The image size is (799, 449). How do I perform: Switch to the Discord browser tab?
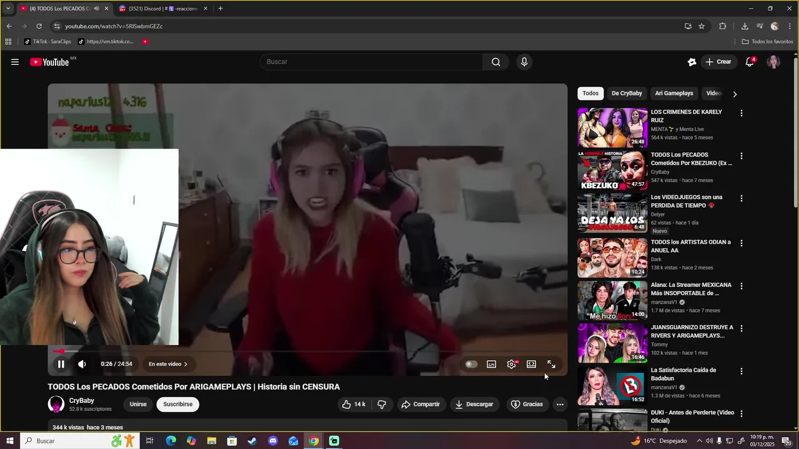163,9
